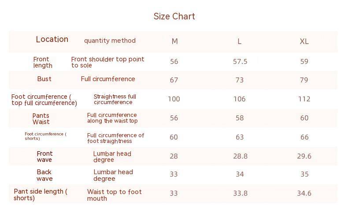348x217 pixels.
Task: Click the value 112 in XL column
Action: [x=304, y=99]
